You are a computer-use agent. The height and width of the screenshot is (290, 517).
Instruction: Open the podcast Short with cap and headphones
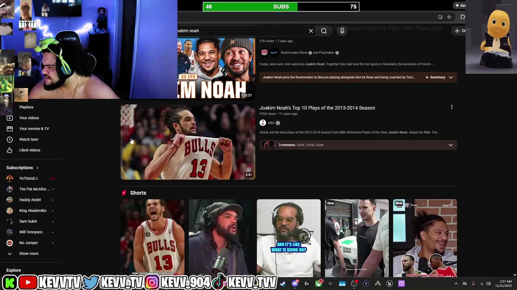pyautogui.click(x=221, y=238)
